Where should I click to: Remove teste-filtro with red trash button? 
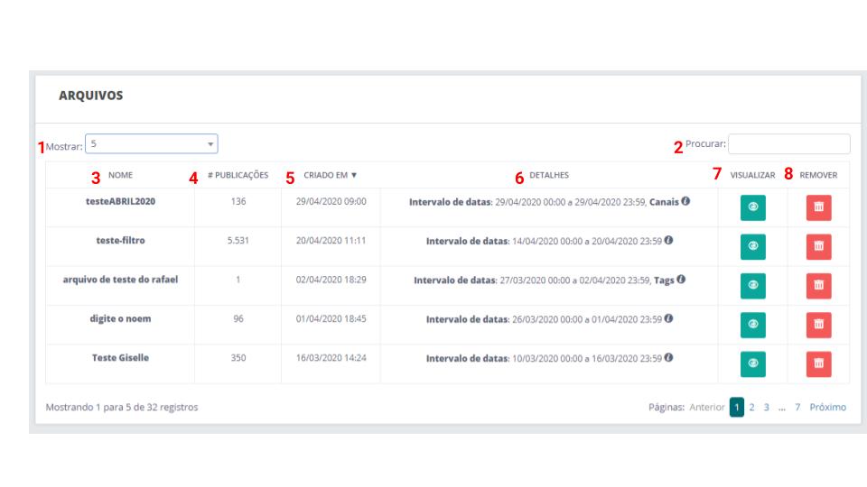coord(818,246)
